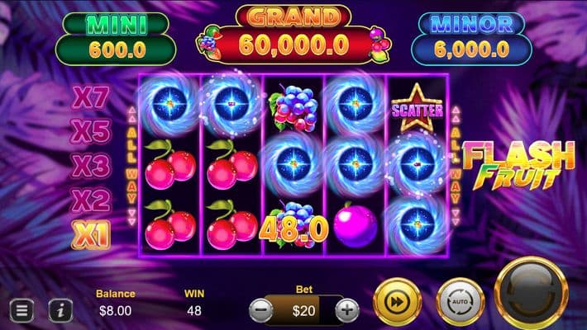Select the X2 multiplier label
Viewport: 587px width, 330px height.
click(x=91, y=200)
